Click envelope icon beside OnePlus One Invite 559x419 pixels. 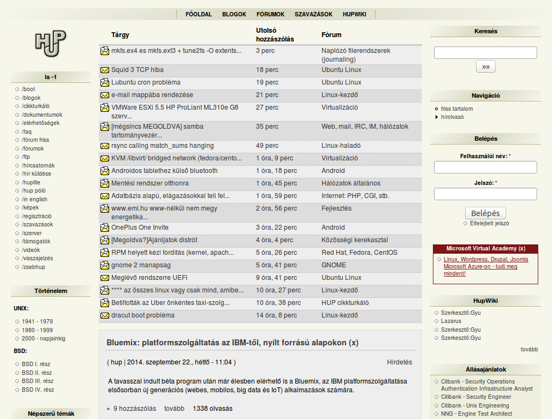[105, 228]
